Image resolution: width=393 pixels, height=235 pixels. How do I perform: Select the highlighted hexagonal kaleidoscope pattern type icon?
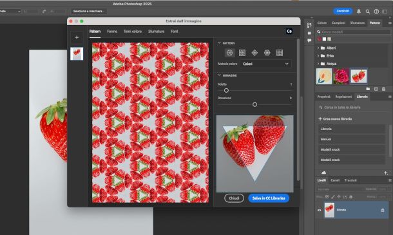229,53
